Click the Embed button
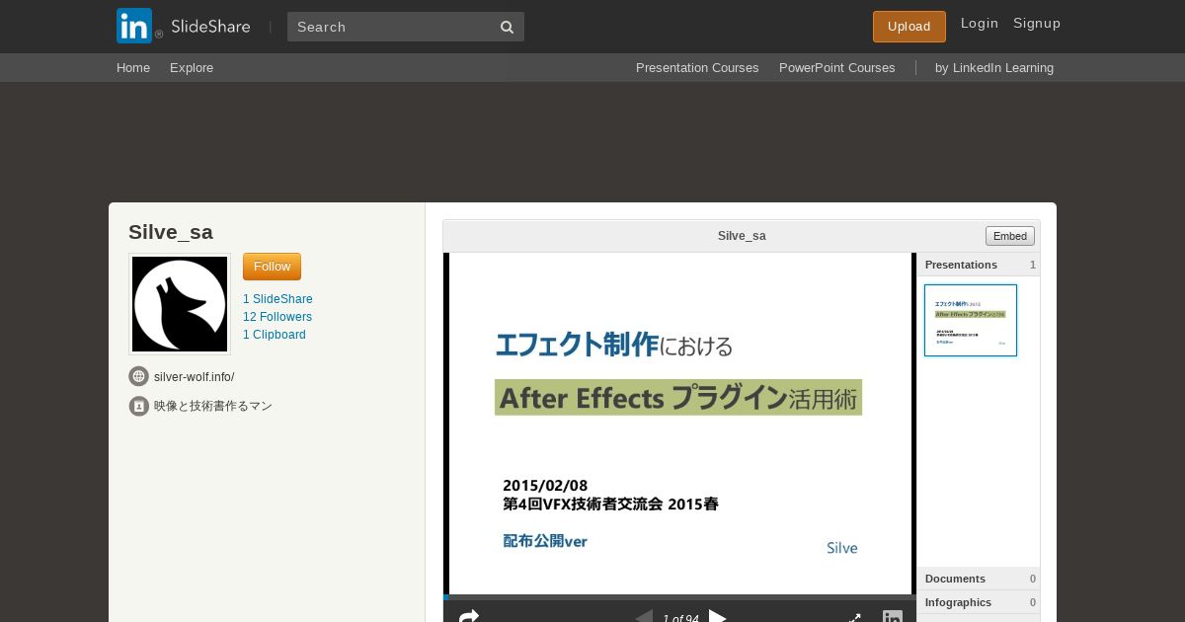The height and width of the screenshot is (622, 1185). [1009, 236]
